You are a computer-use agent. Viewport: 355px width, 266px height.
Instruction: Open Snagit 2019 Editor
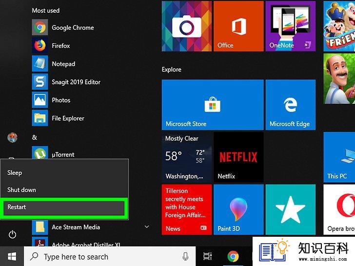(x=91, y=82)
